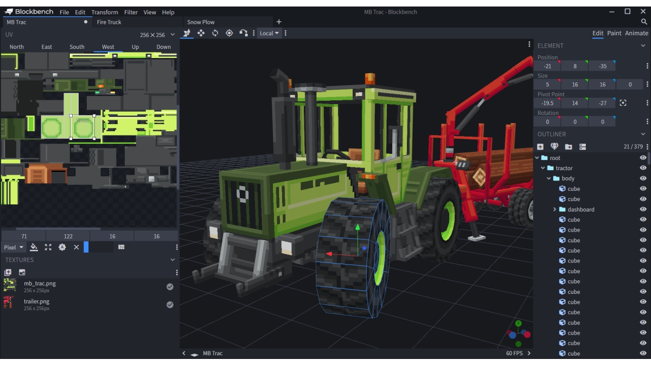Click the Add Group folder icon in Outliner
The image size is (651, 366).
[x=569, y=147]
